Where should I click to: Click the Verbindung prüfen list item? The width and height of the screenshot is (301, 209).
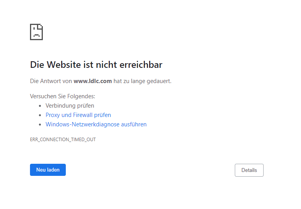(x=70, y=106)
